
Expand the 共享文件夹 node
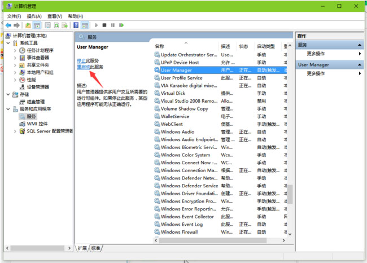[x=15, y=65]
